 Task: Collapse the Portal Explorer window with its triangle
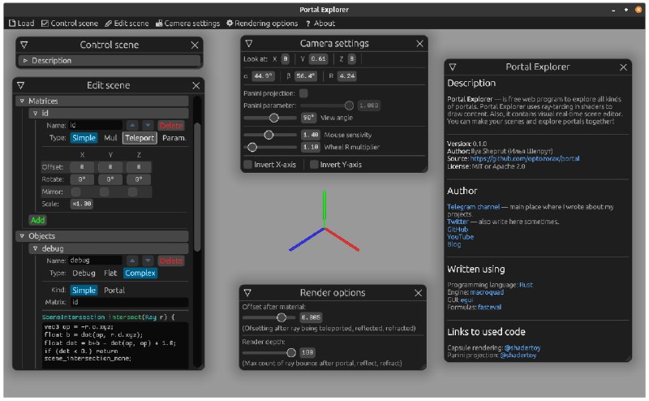pos(453,67)
